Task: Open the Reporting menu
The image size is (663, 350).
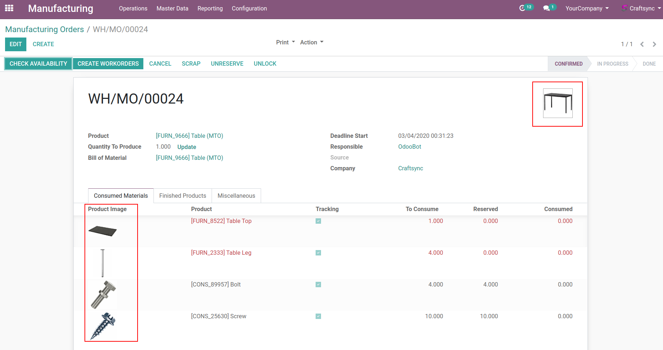Action: pyautogui.click(x=210, y=8)
